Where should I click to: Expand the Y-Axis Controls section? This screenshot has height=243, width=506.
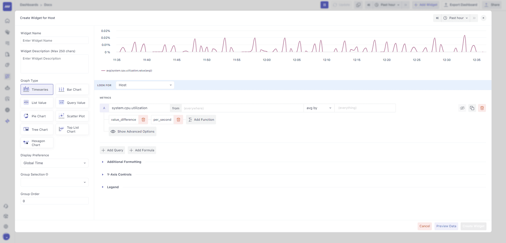[x=119, y=174]
